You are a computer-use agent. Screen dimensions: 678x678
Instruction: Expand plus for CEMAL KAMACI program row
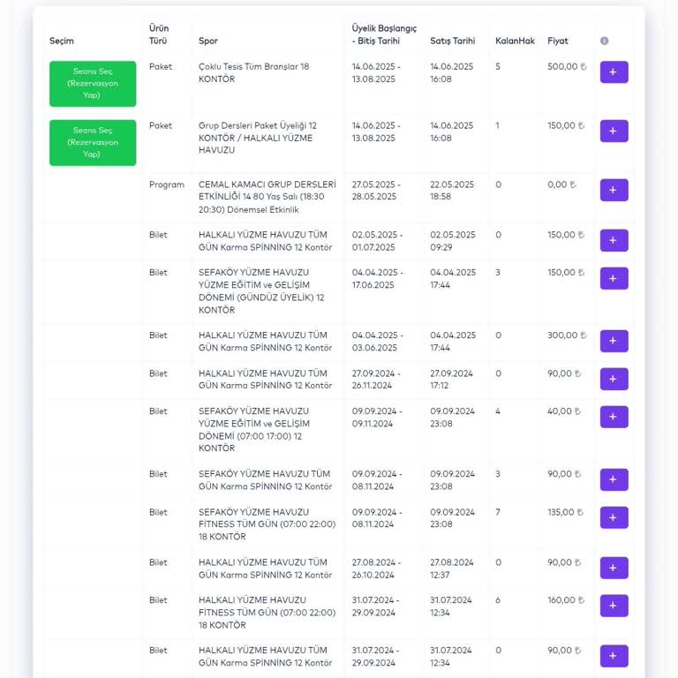click(614, 191)
